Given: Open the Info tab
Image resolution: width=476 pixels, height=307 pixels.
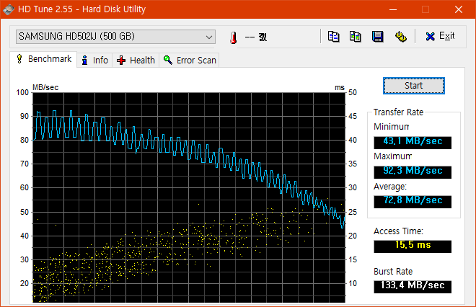Looking at the screenshot, I should click(94, 60).
